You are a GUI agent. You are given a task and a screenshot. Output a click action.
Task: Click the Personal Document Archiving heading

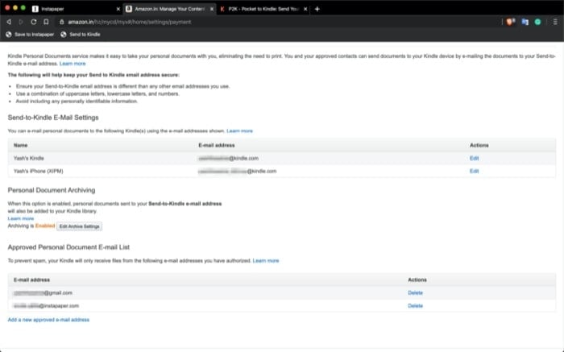click(x=52, y=190)
